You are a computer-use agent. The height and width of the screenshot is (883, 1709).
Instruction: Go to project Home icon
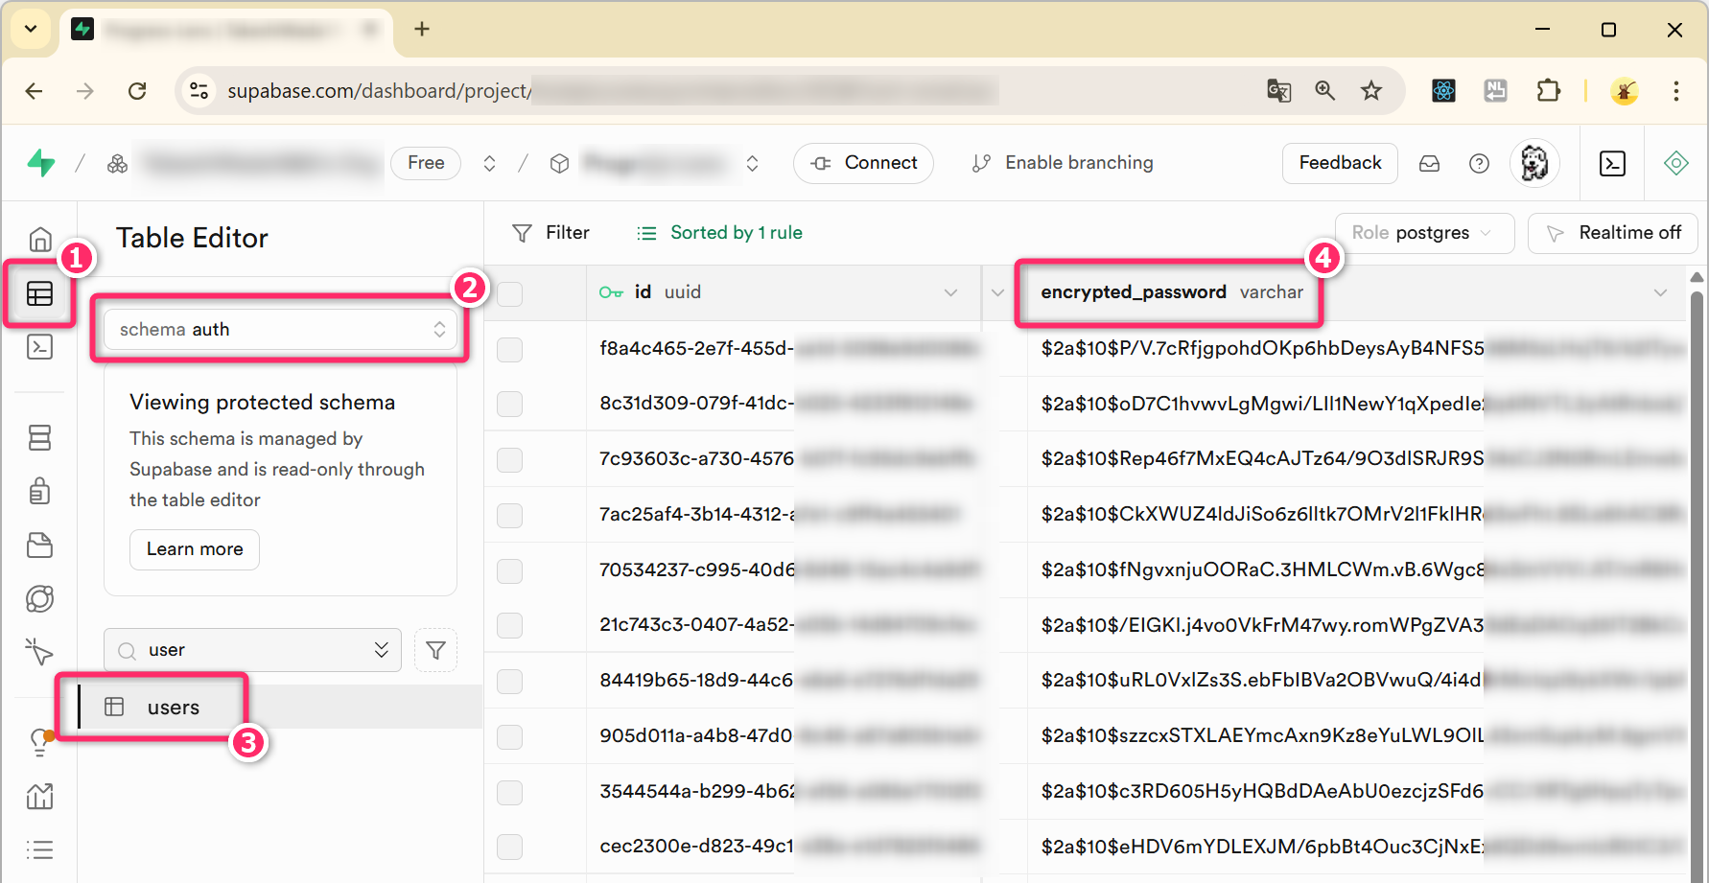coord(39,239)
